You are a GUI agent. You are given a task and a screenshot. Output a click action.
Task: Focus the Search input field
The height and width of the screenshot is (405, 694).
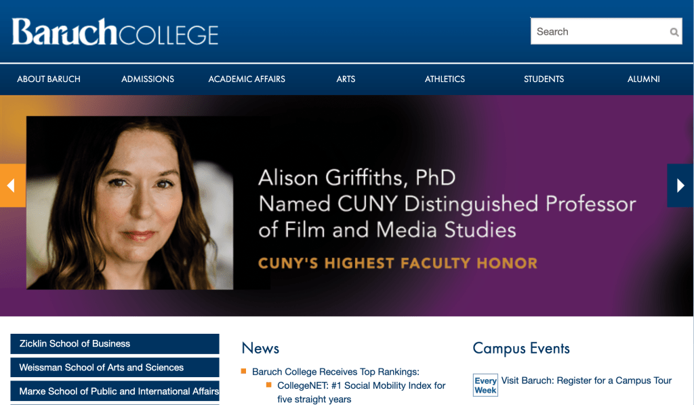(598, 32)
